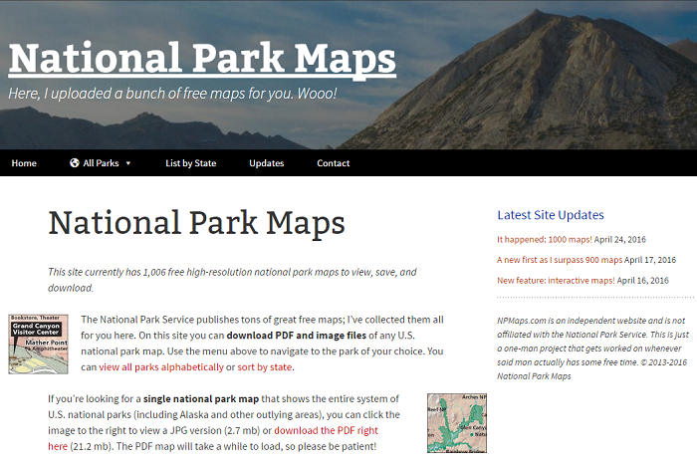Open the Contact page
697x465 pixels.
333,163
